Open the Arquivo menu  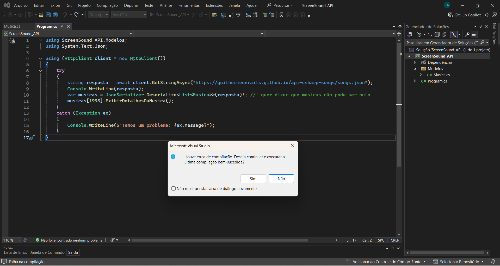click(x=21, y=5)
